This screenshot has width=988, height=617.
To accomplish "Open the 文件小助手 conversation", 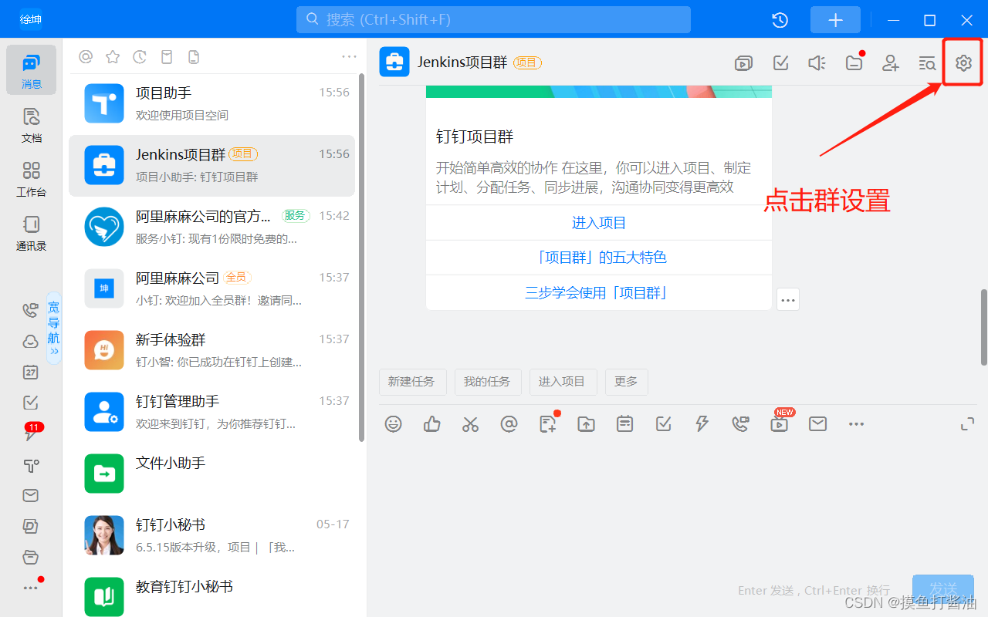I will point(212,474).
